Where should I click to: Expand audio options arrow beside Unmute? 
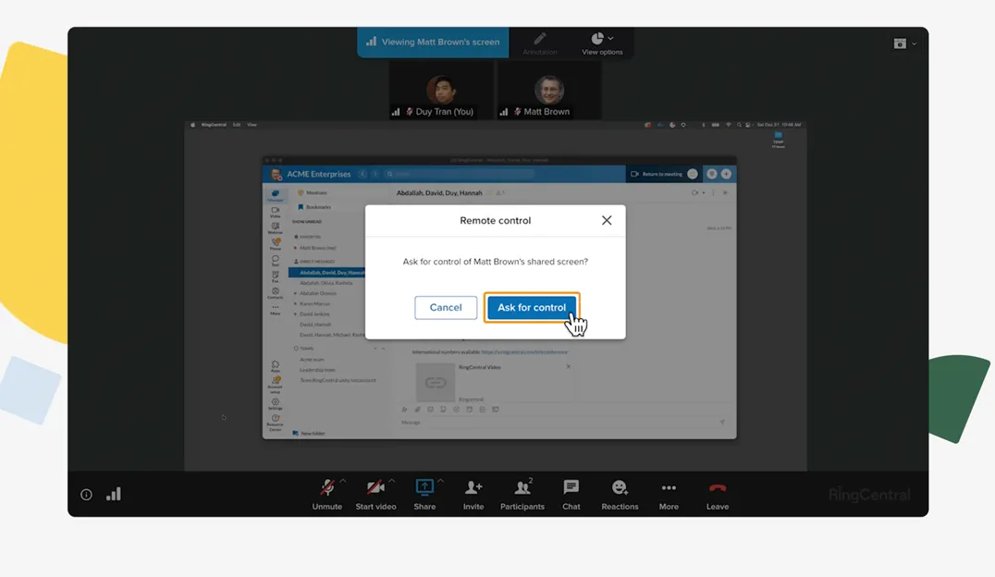tap(343, 481)
